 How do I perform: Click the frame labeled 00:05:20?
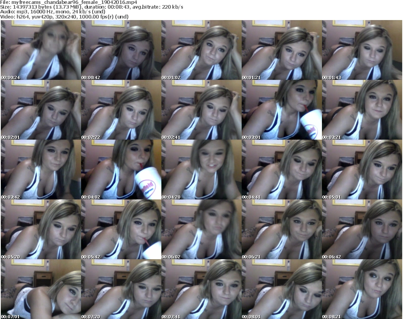click(41, 229)
